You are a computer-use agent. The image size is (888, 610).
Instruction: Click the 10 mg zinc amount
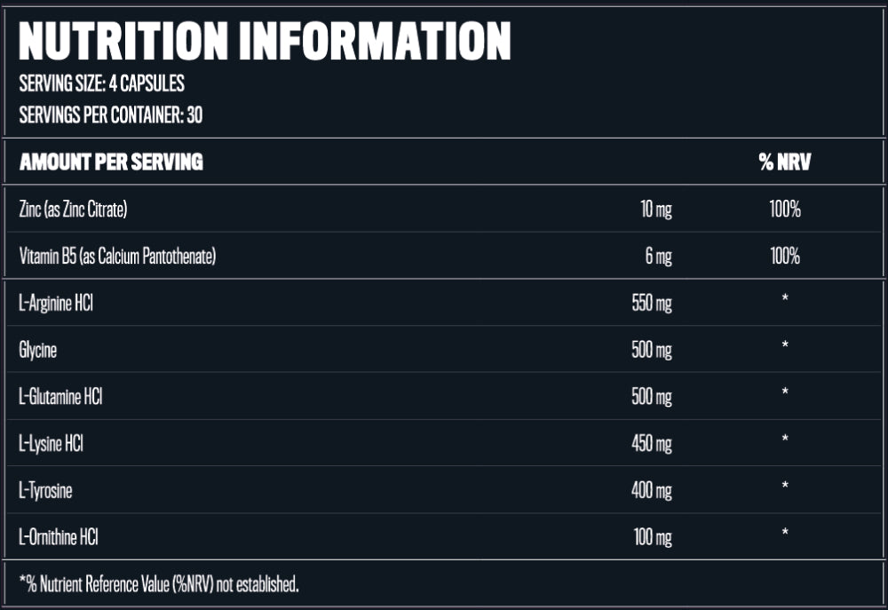pos(655,210)
